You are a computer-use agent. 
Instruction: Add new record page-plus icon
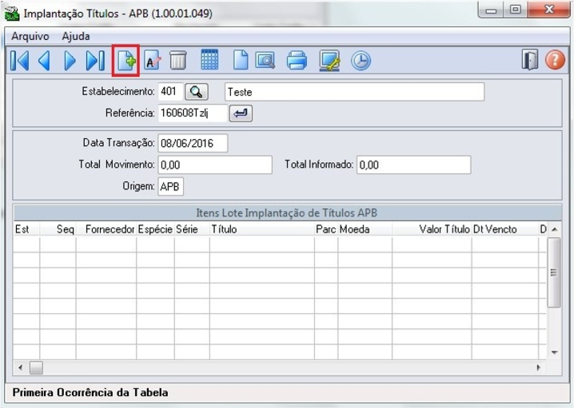pos(126,61)
